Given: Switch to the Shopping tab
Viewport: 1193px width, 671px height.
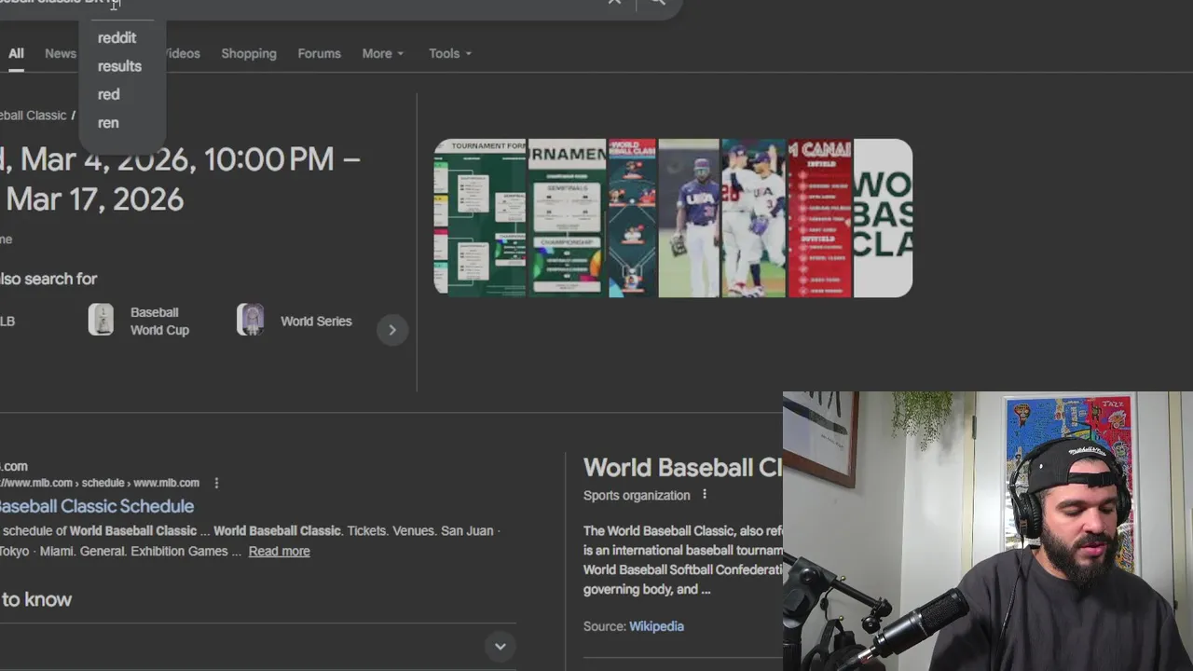Looking at the screenshot, I should pos(249,53).
